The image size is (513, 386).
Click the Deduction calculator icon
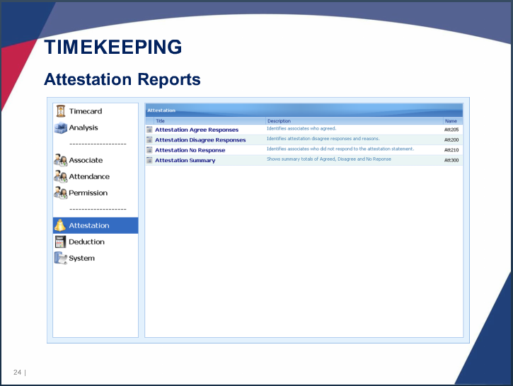point(60,242)
